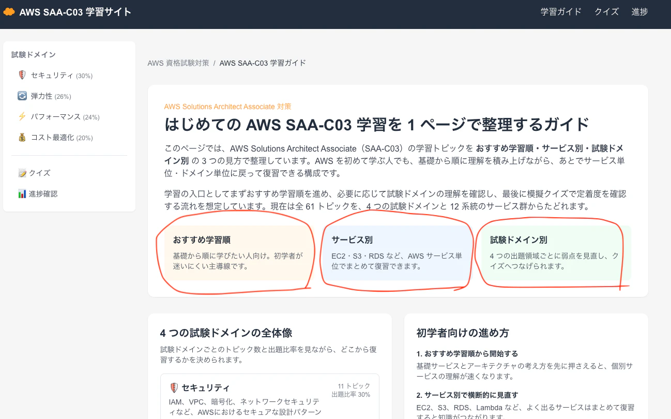The height and width of the screenshot is (419, 671).
Task: Click the AWS 資格試験対策 breadcrumb link
Action: tap(178, 63)
